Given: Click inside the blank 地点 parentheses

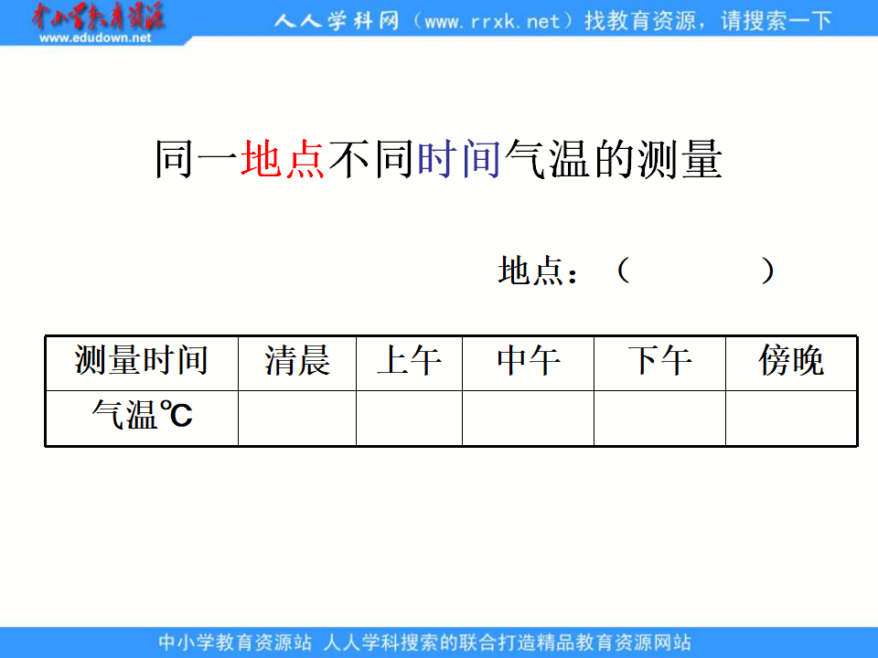Looking at the screenshot, I should click(695, 271).
